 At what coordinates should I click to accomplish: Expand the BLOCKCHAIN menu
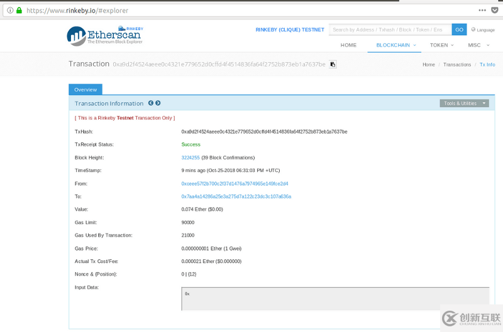396,45
